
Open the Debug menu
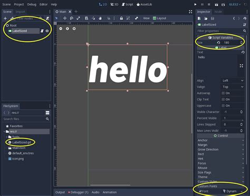[32, 4]
